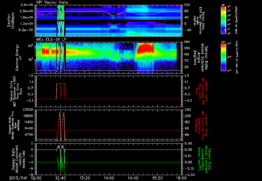Click the 14:00 time axis label
The image size is (262, 181).
[109, 178]
